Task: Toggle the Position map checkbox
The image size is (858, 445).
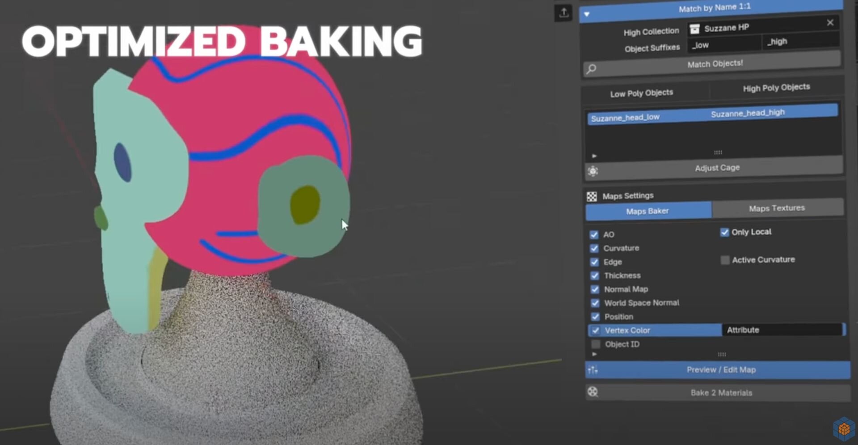Action: 595,317
